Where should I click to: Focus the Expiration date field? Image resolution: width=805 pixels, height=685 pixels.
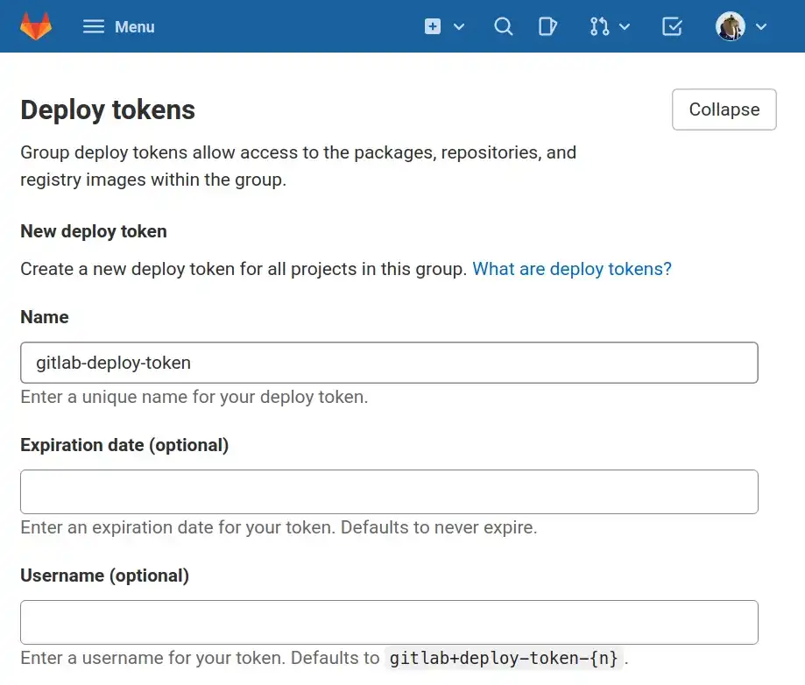389,491
